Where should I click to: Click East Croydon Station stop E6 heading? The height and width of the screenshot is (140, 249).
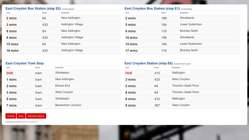(x=148, y=63)
